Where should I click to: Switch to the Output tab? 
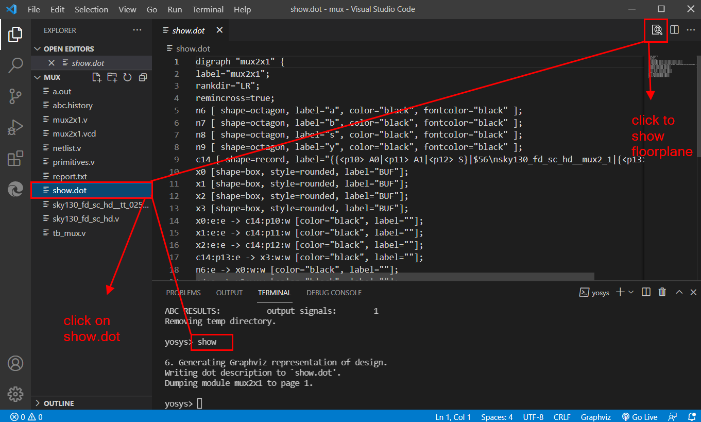click(x=229, y=293)
